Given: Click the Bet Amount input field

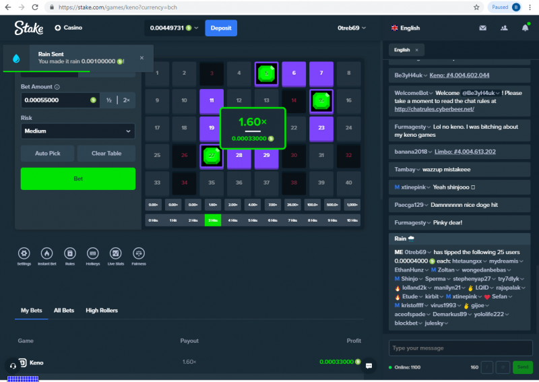Looking at the screenshot, I should [x=60, y=100].
